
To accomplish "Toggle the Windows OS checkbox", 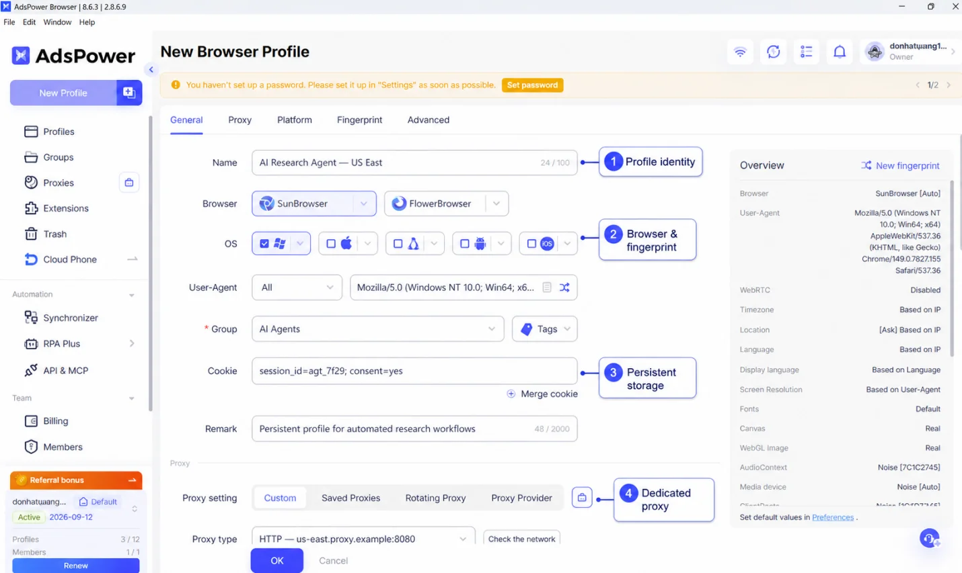I will [x=264, y=244].
